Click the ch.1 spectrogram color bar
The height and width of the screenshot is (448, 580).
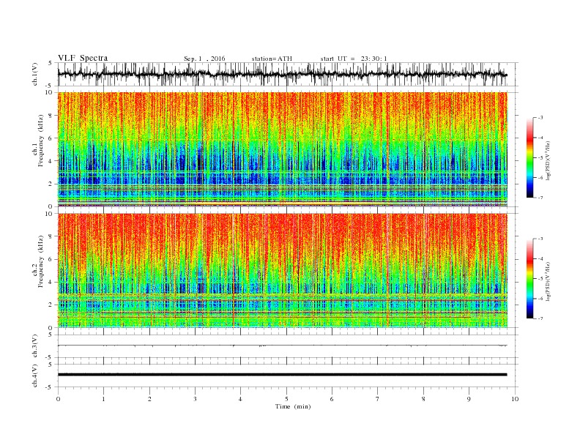529,157
